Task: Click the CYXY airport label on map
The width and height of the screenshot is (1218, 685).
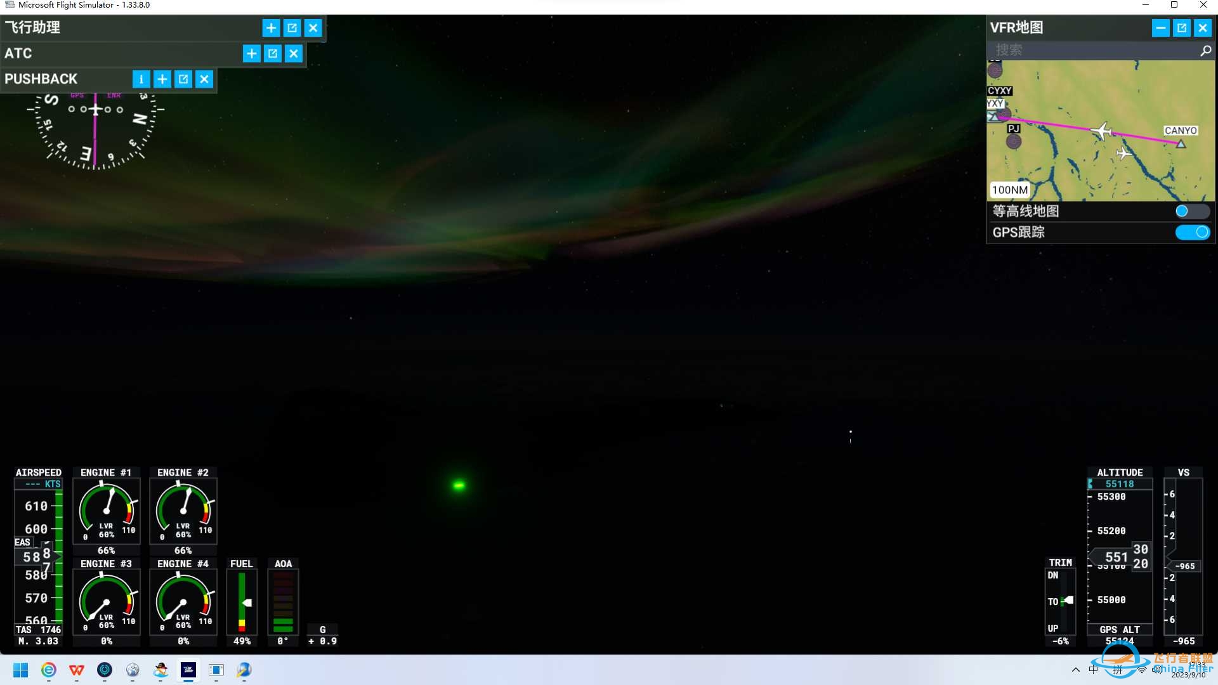Action: coord(999,91)
